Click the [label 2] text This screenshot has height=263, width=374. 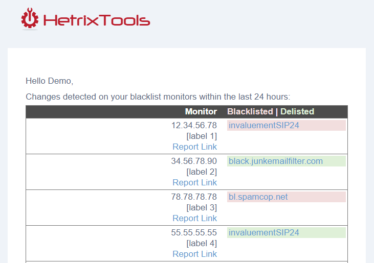202,172
